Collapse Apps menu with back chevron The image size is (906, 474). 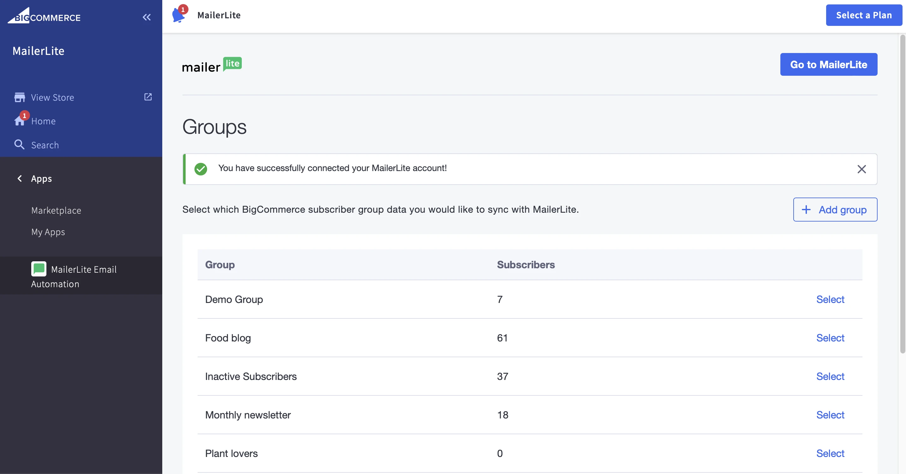[x=20, y=179]
